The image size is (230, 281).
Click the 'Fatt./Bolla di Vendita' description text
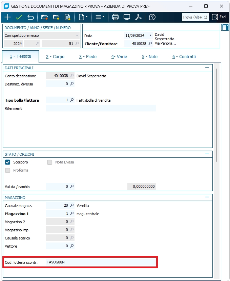[93, 100]
